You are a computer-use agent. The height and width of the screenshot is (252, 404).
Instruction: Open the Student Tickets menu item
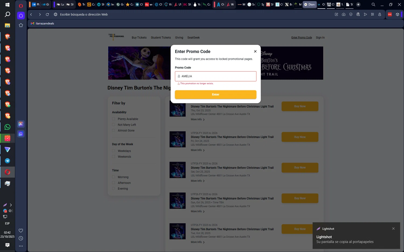(x=161, y=38)
